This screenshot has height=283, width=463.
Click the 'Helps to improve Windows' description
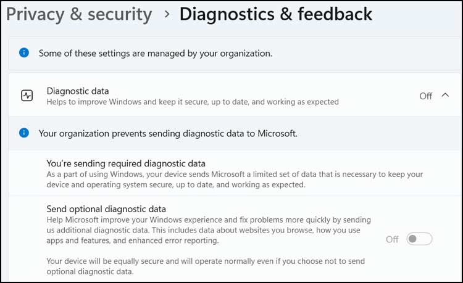point(193,101)
